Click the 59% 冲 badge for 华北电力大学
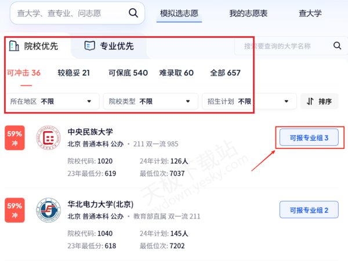The width and height of the screenshot is (348, 261). click(x=14, y=210)
